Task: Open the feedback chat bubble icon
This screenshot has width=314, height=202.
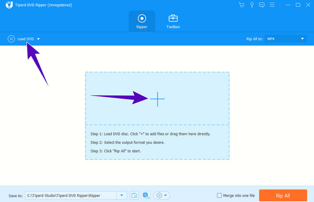Action: (x=262, y=5)
